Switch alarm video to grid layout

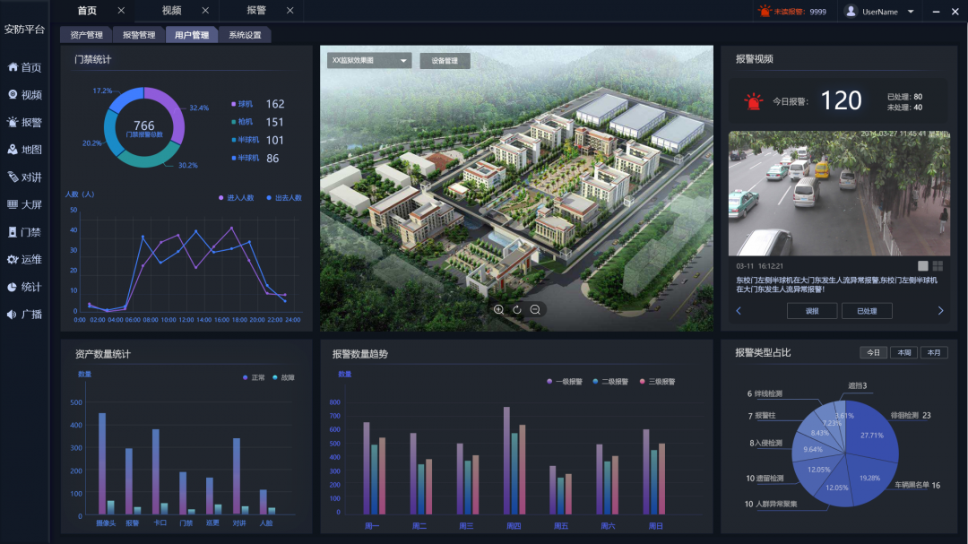938,265
